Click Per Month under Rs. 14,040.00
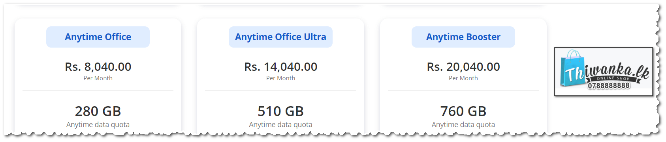 (280, 78)
